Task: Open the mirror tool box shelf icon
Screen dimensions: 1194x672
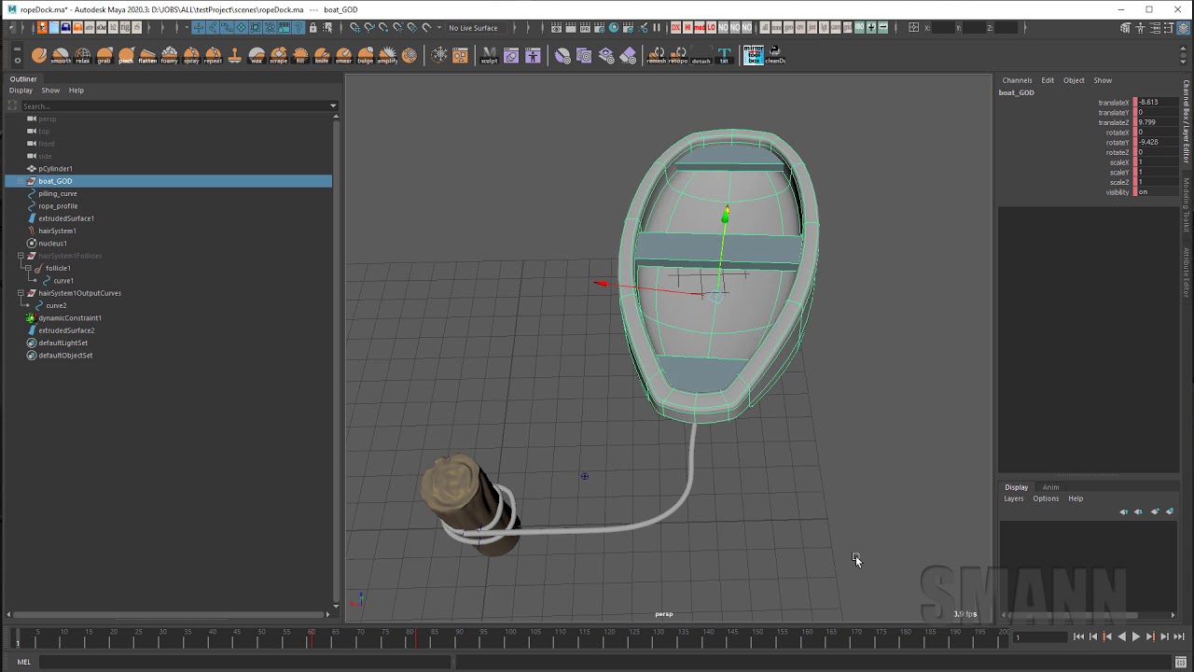Action: (753, 55)
